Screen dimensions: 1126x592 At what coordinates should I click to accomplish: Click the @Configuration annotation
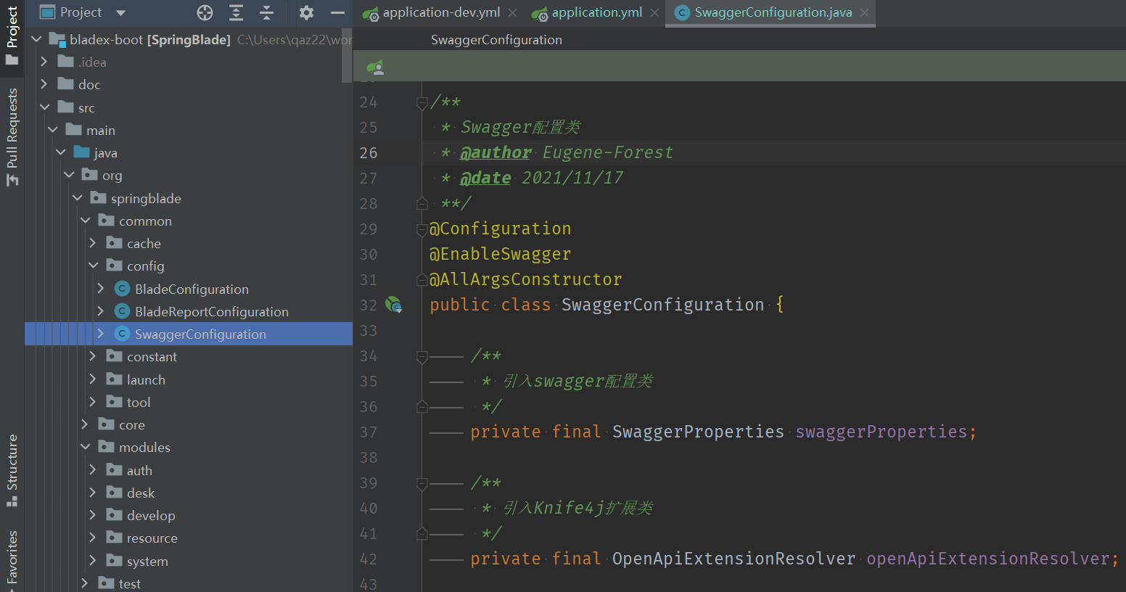coord(501,229)
